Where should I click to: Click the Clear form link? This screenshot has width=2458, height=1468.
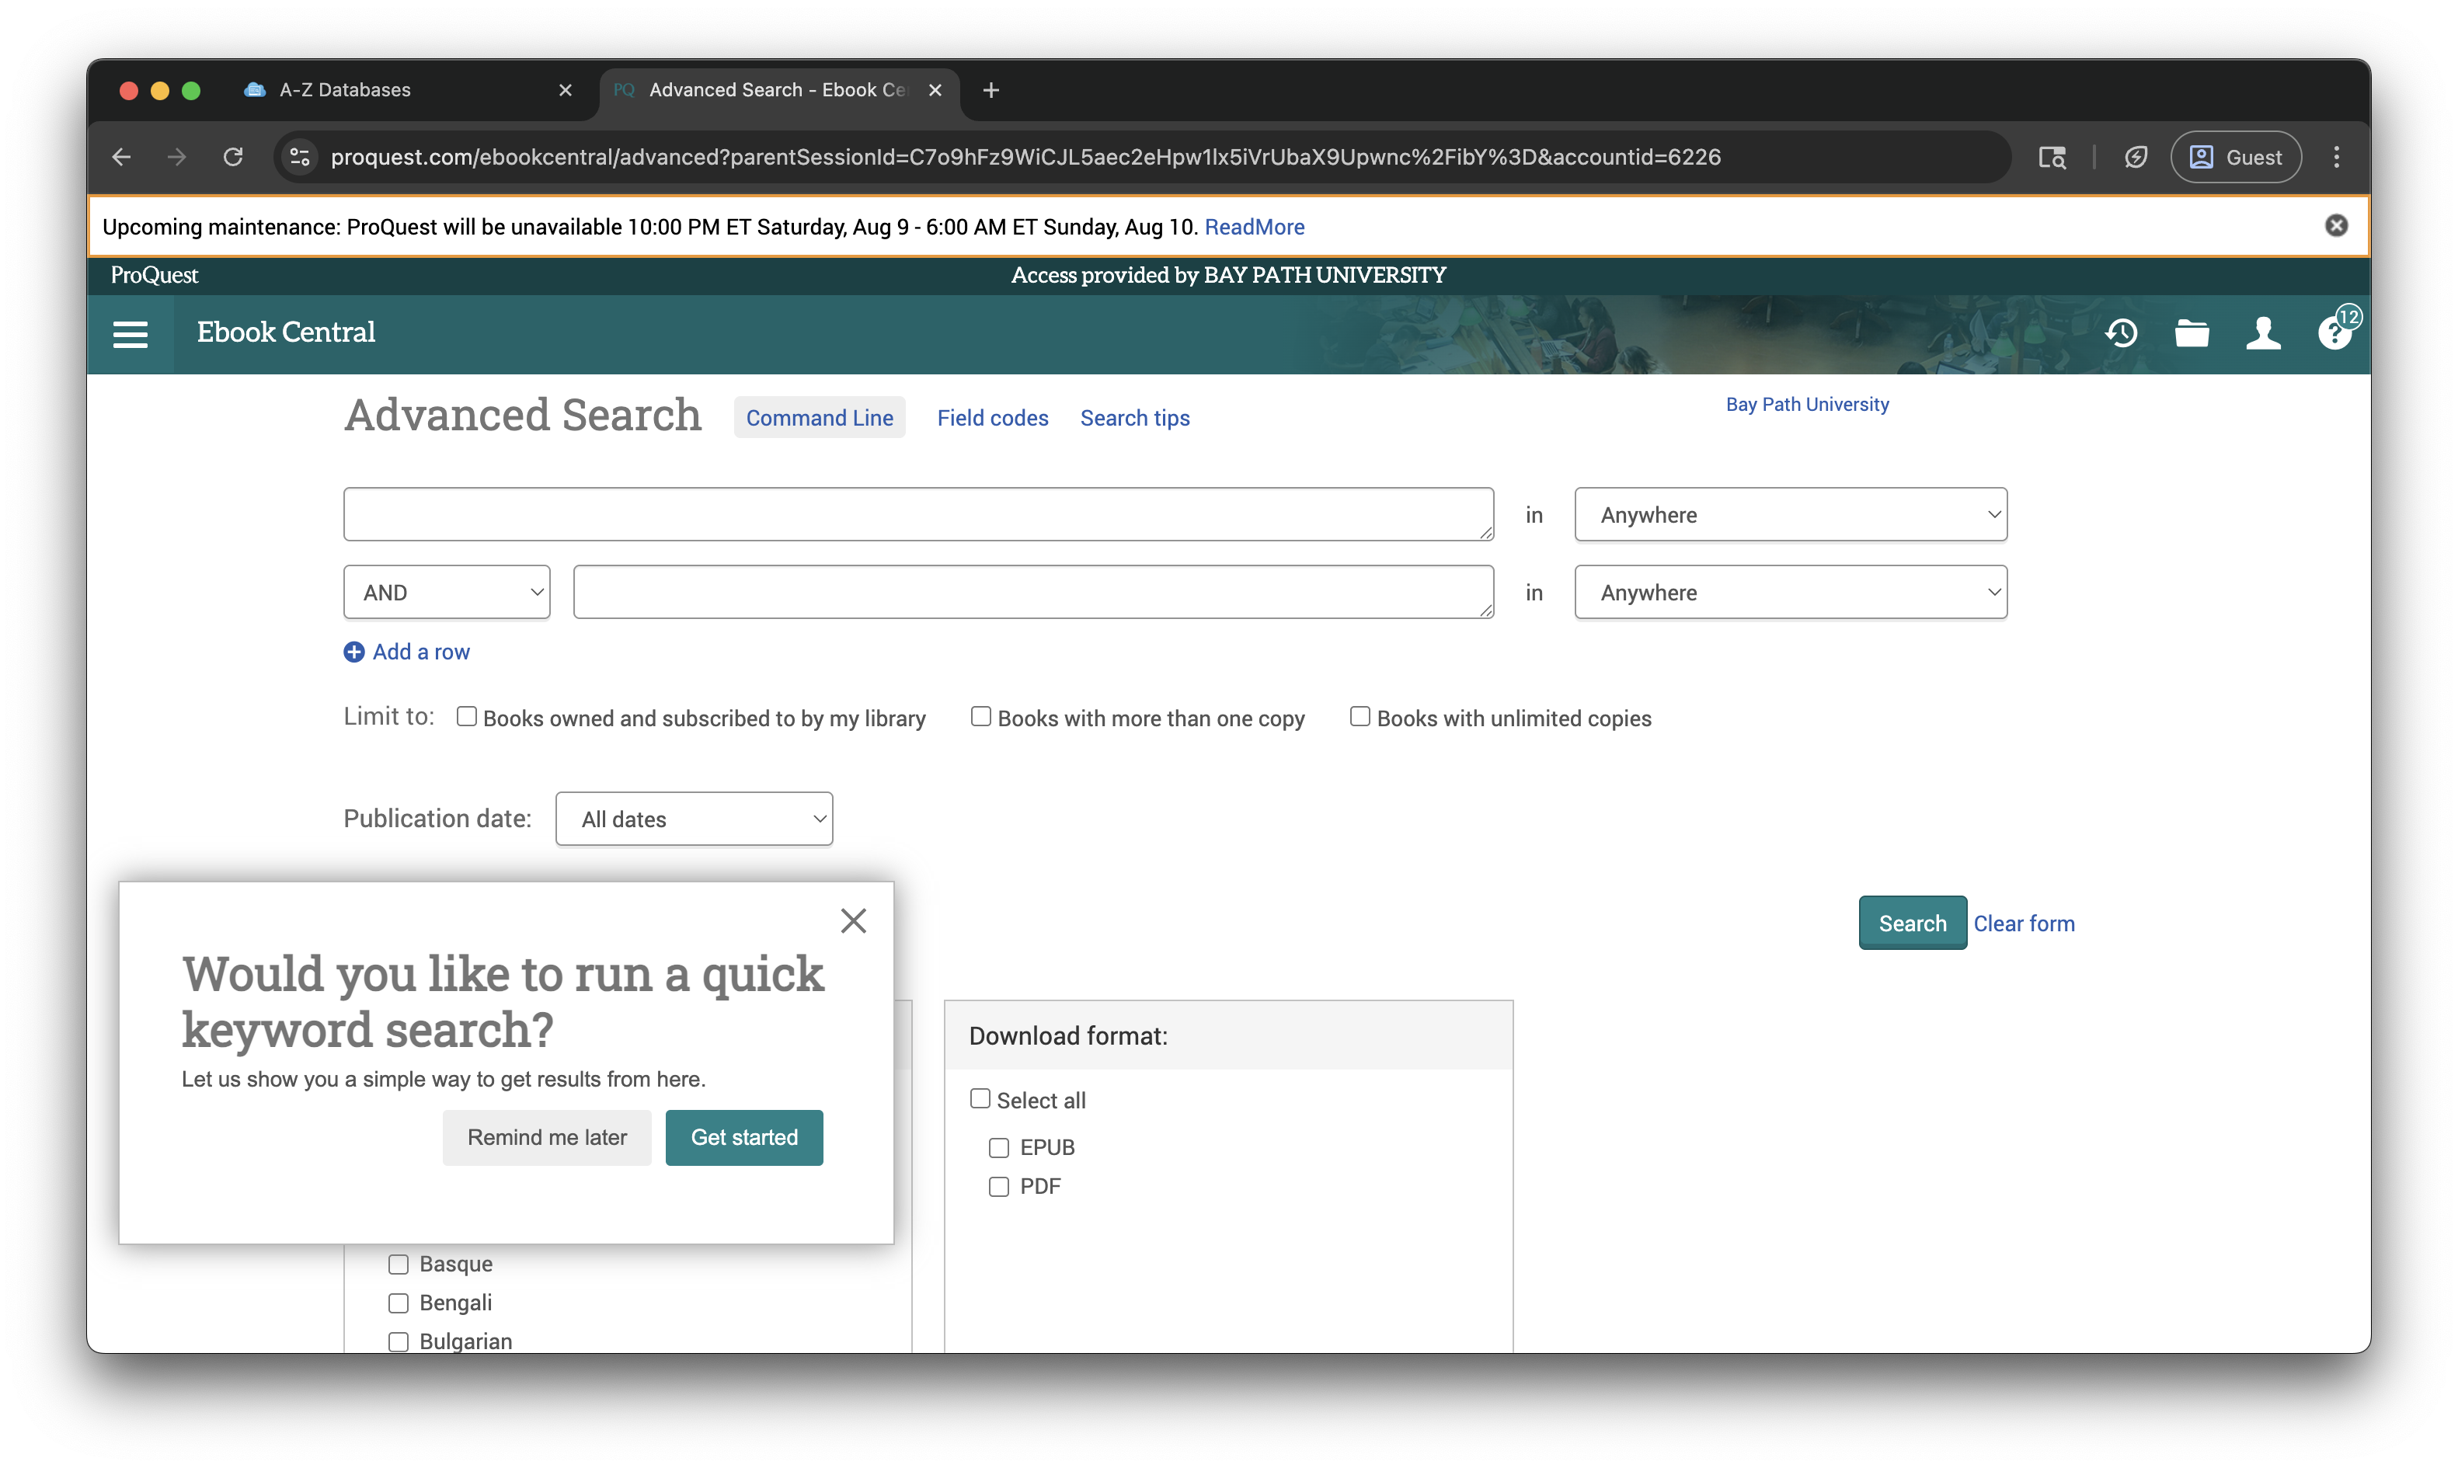coord(2024,923)
